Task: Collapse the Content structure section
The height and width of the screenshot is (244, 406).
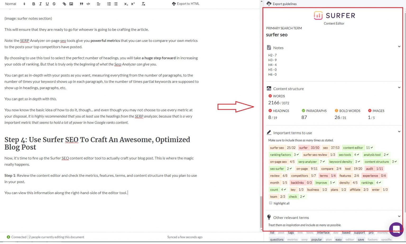Action: [399, 88]
